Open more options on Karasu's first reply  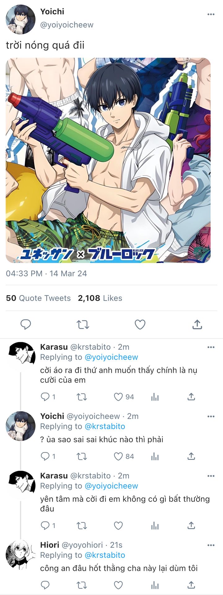(211, 347)
